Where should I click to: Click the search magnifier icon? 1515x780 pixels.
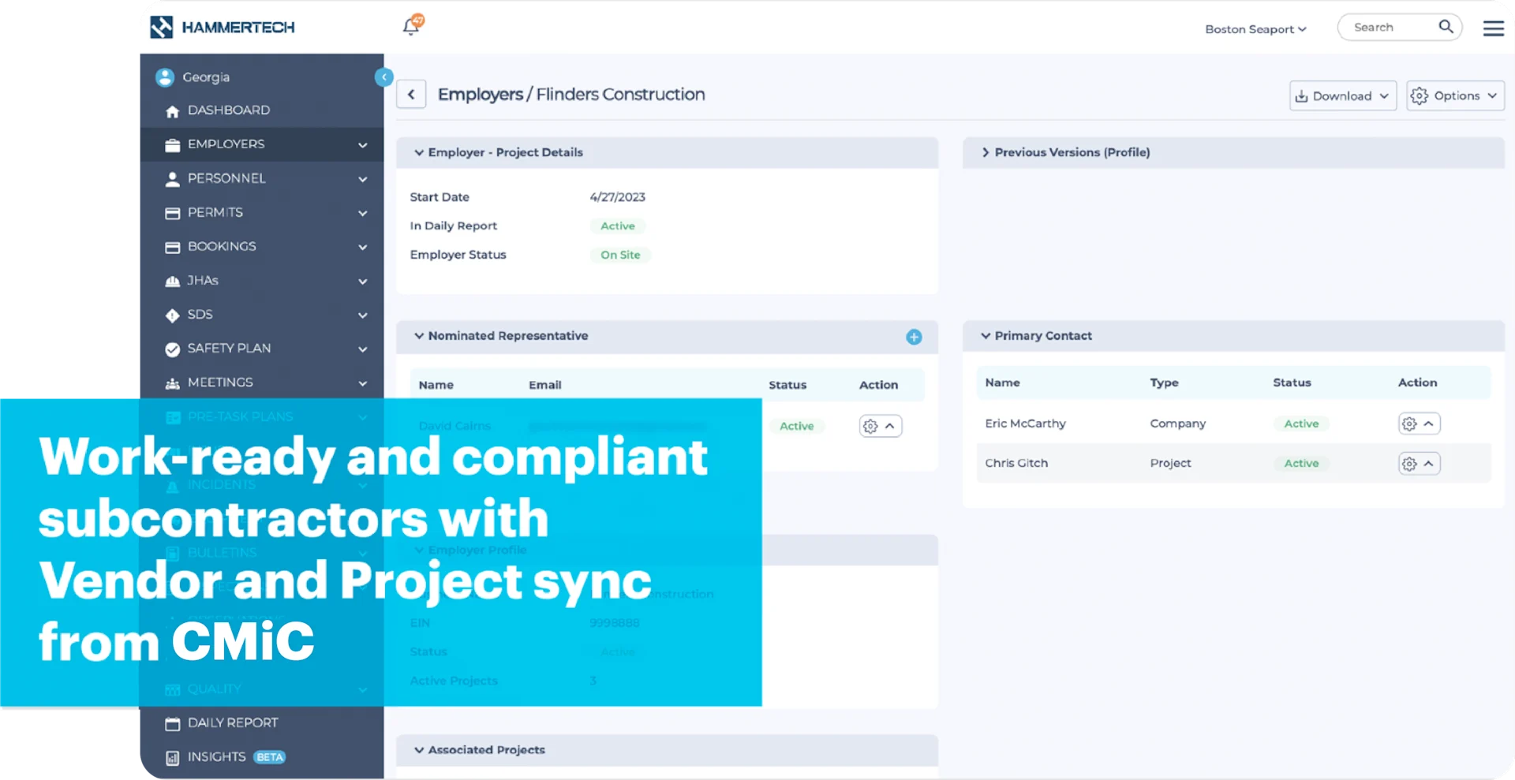[x=1446, y=27]
